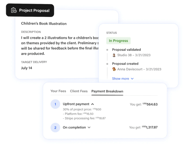The height and width of the screenshot is (144, 184).
Task: Click the On completion label
Action: click(74, 127)
